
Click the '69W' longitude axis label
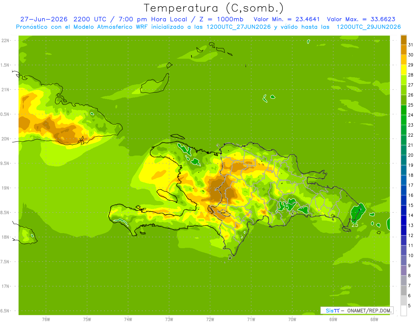click(333, 320)
